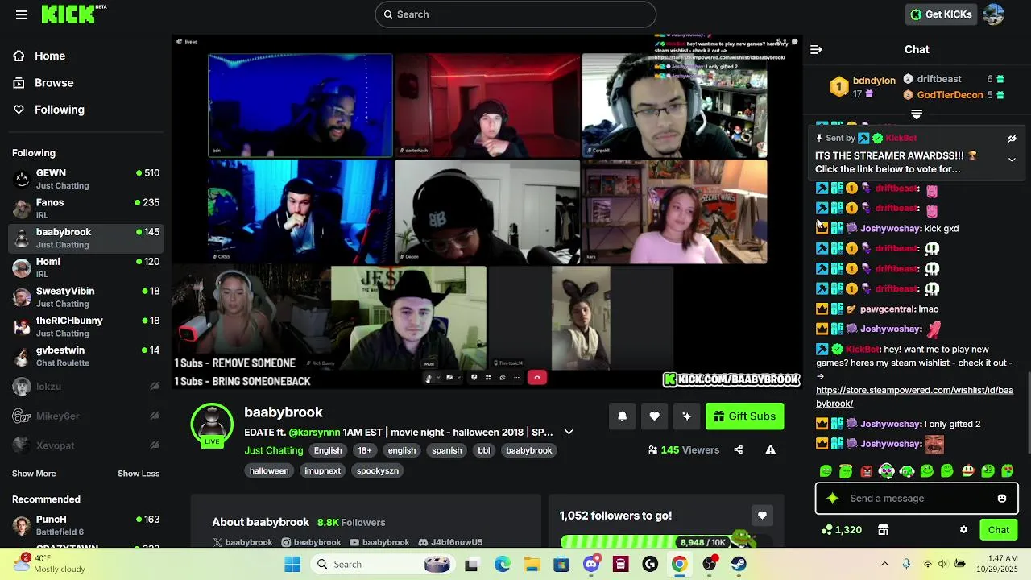
Task: Click the @karsynnn mention in title
Action: pos(314,432)
